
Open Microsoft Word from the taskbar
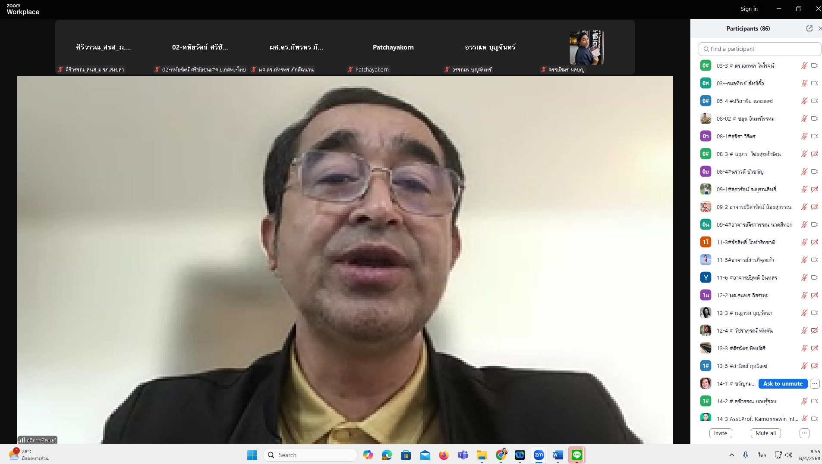[557, 455]
